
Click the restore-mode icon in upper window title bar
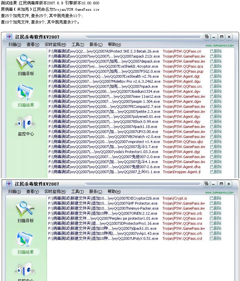coord(207,37)
